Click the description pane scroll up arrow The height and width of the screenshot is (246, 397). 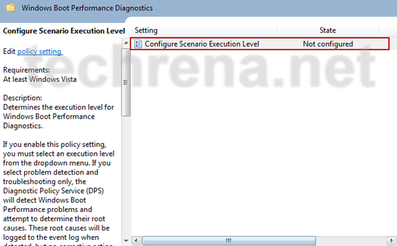126,43
